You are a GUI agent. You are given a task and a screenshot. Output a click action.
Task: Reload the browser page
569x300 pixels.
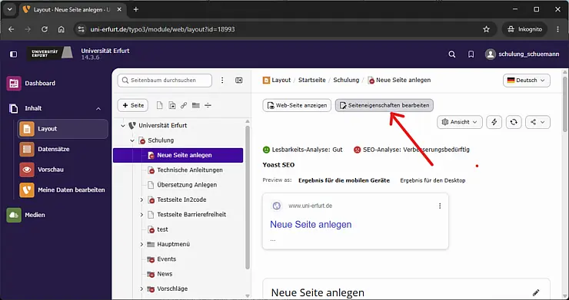[x=45, y=29]
